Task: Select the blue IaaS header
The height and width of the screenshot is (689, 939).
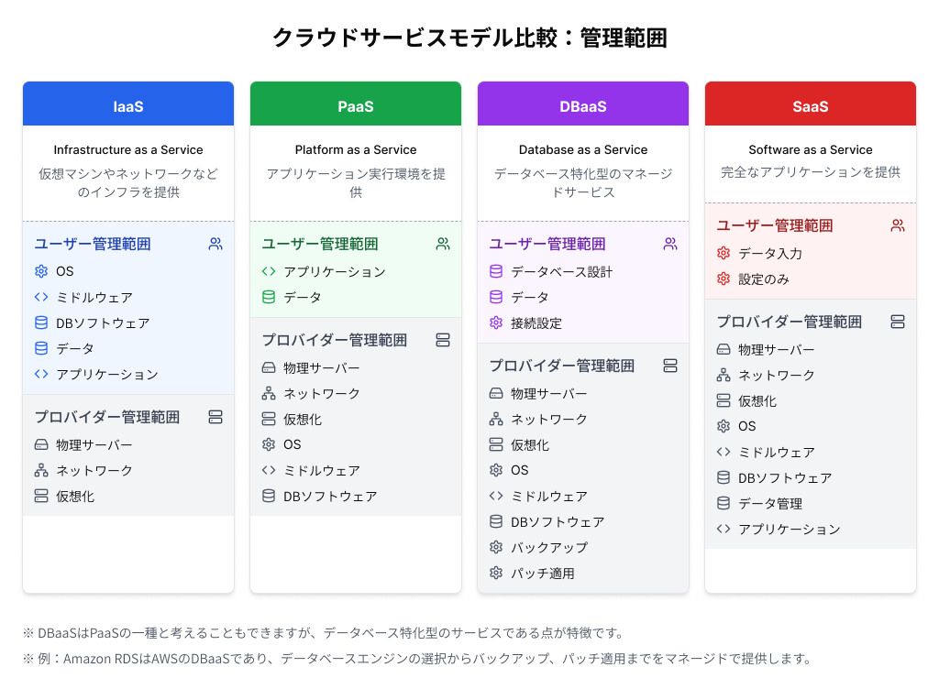Action: [x=128, y=104]
